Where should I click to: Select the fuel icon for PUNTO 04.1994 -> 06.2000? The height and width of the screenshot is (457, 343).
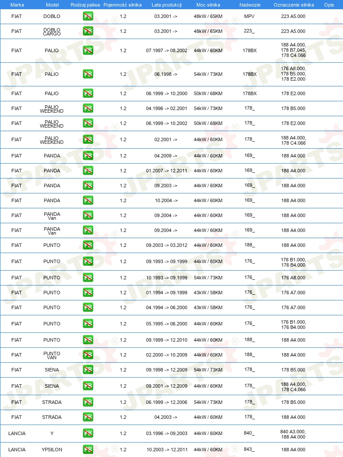click(x=88, y=307)
